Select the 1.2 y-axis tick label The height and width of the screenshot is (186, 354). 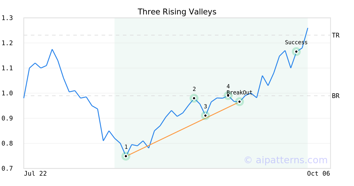(7, 43)
